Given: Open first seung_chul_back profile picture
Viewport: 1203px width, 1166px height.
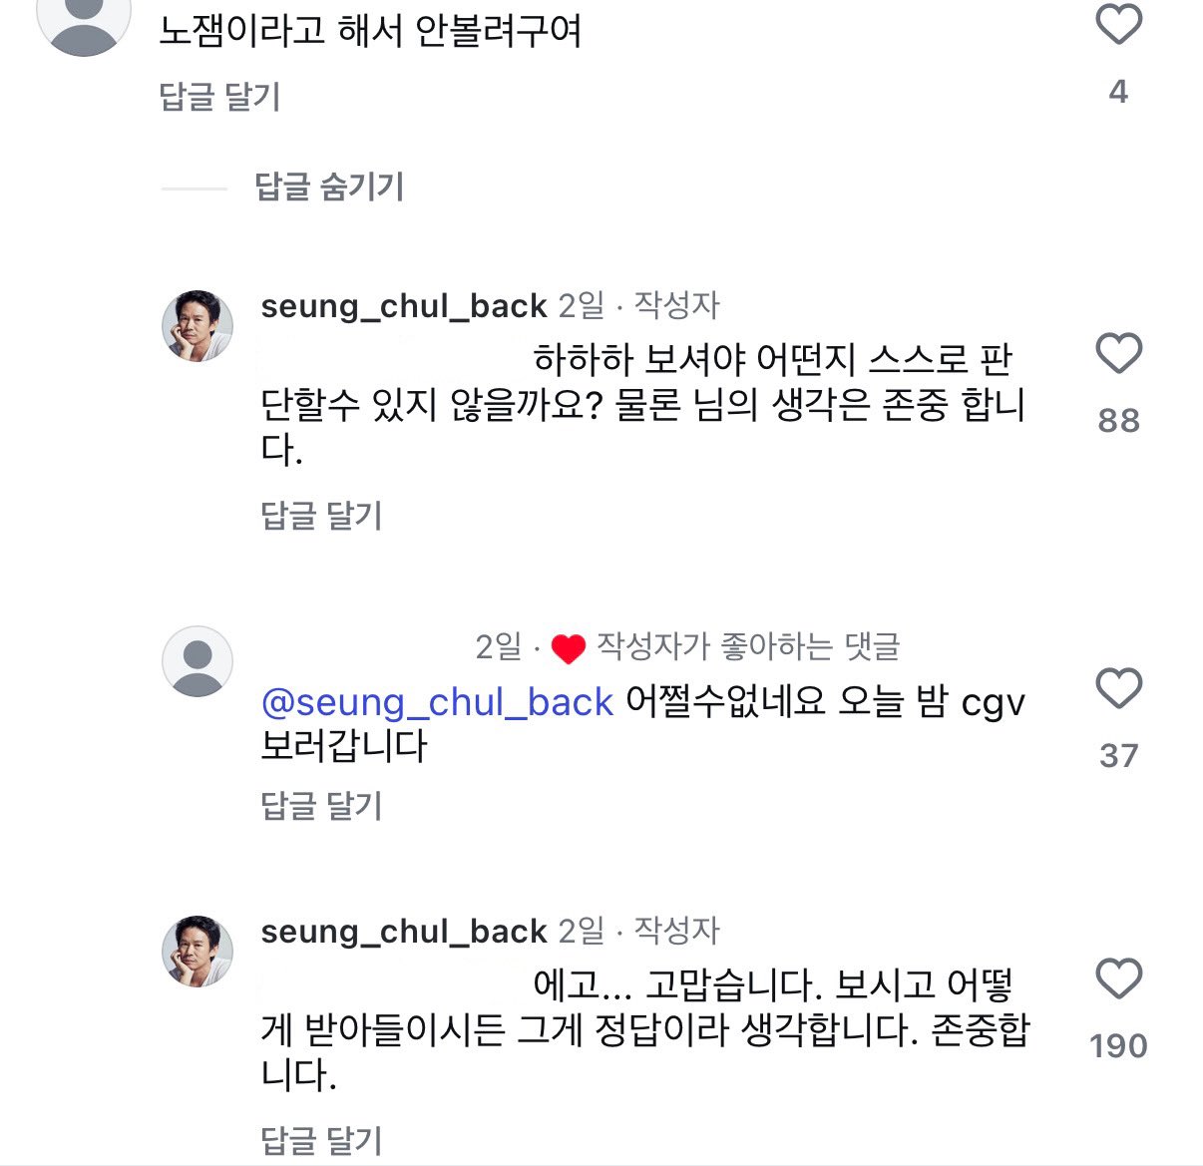Looking at the screenshot, I should pyautogui.click(x=198, y=325).
